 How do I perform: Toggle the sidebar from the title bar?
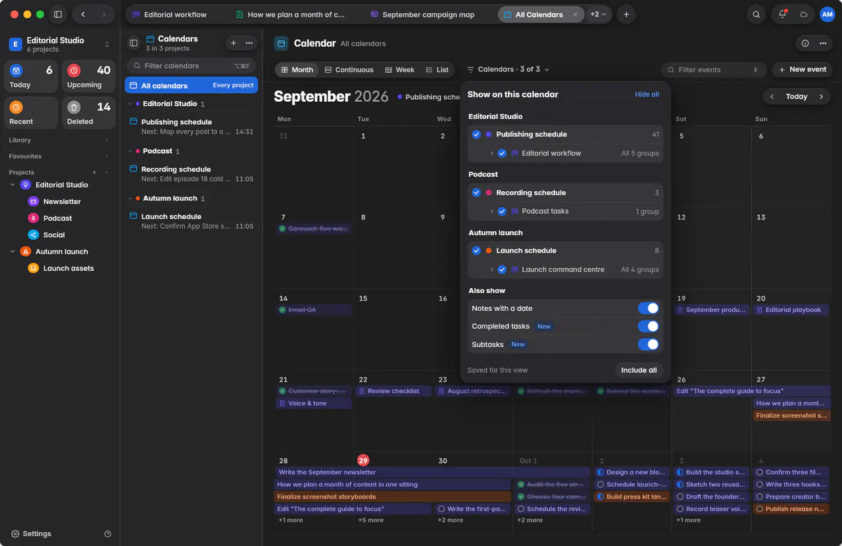(x=58, y=14)
